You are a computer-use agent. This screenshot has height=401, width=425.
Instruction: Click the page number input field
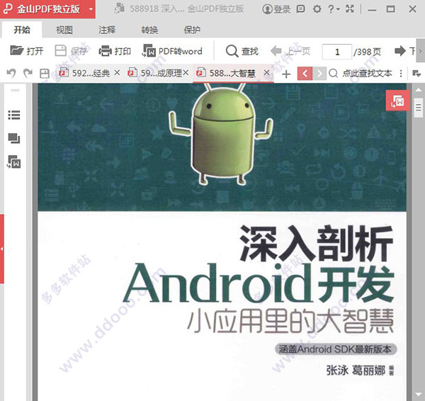[337, 52]
